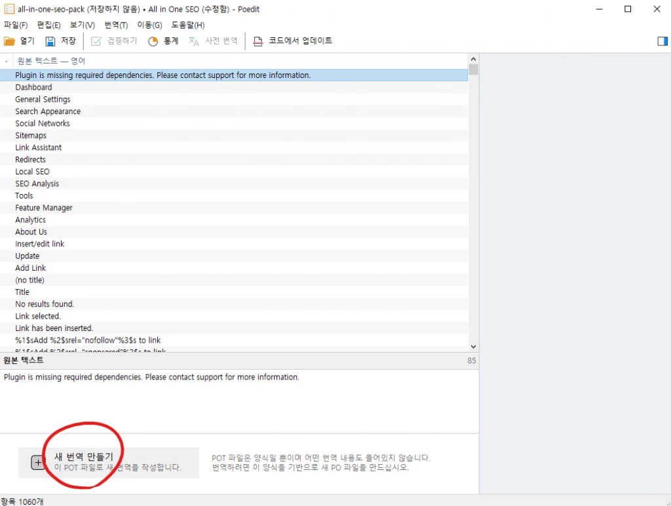
Task: Open the Edit (편집) menu
Action: [x=48, y=26]
